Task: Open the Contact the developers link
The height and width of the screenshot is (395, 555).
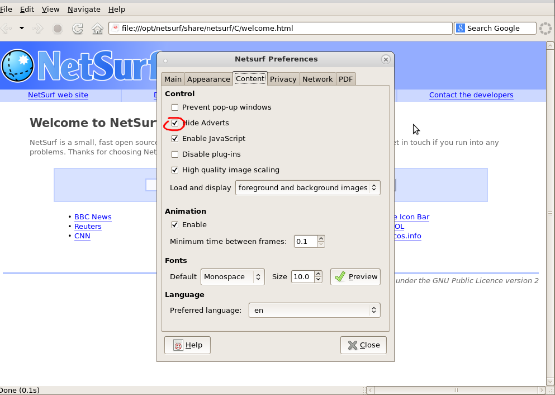Action: point(471,95)
